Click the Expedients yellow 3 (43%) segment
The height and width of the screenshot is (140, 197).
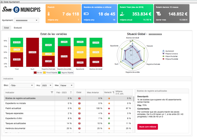(80, 52)
